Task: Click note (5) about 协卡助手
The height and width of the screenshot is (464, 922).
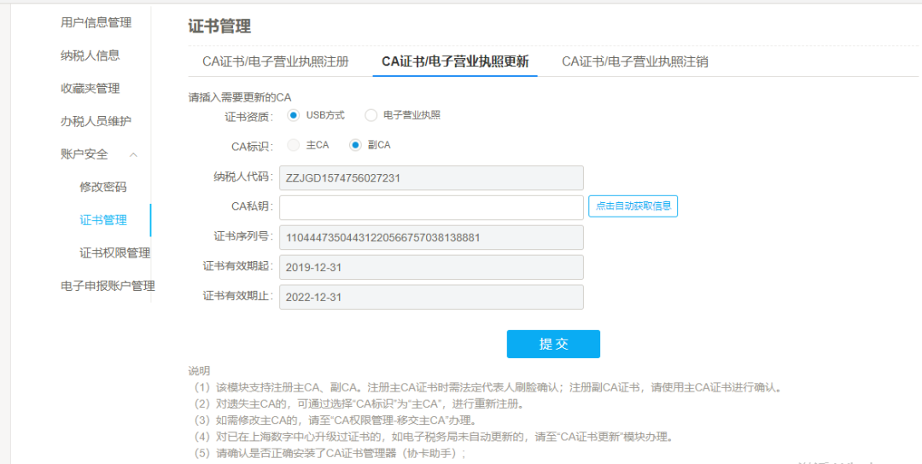Action: (x=330, y=454)
